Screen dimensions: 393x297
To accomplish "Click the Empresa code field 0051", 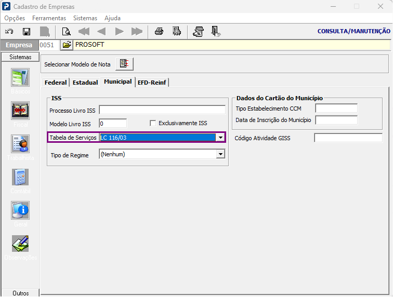I will 49,45.
